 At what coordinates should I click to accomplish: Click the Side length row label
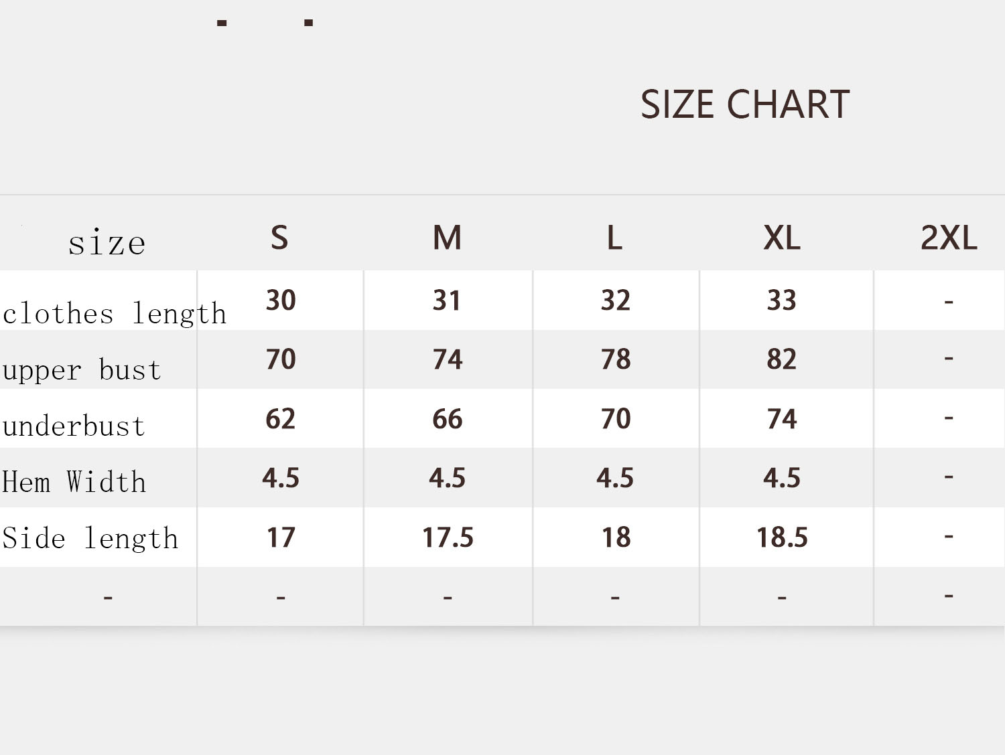tap(90, 539)
